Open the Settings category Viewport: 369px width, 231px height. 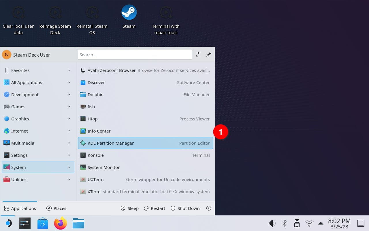pyautogui.click(x=38, y=155)
